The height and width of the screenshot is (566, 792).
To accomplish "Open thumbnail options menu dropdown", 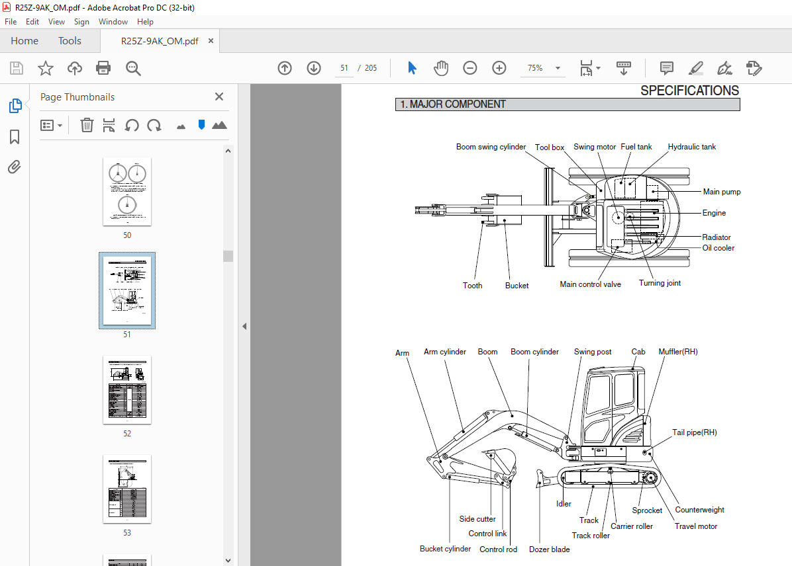I will coord(51,125).
